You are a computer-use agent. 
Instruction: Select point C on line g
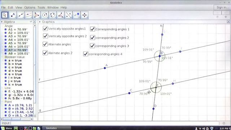click(129, 93)
